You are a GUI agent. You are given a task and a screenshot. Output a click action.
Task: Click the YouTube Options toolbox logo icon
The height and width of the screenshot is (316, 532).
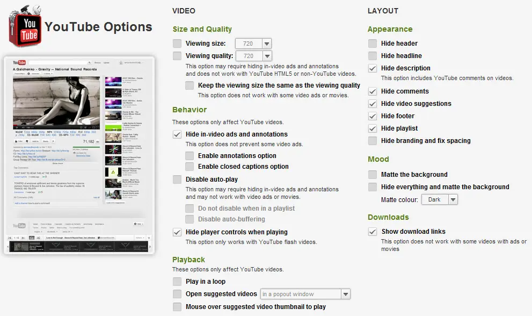(25, 26)
